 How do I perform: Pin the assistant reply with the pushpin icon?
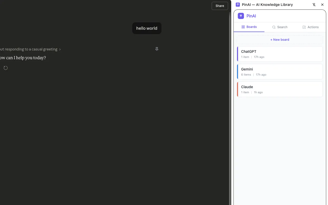pos(157,49)
